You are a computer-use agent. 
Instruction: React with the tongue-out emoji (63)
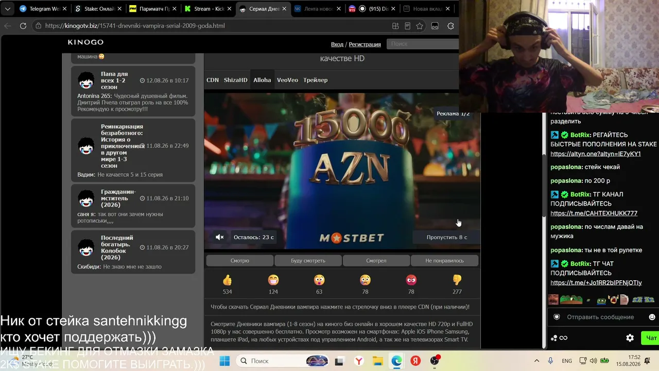click(x=319, y=280)
